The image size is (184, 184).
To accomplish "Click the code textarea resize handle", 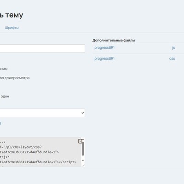I will (x=83, y=166).
